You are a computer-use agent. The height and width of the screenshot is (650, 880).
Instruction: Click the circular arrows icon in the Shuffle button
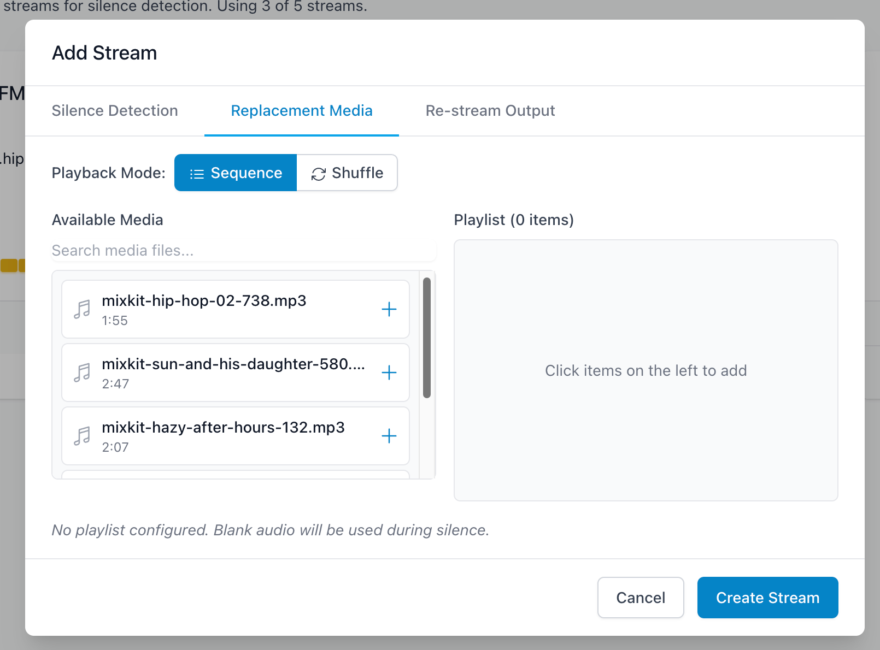point(318,174)
